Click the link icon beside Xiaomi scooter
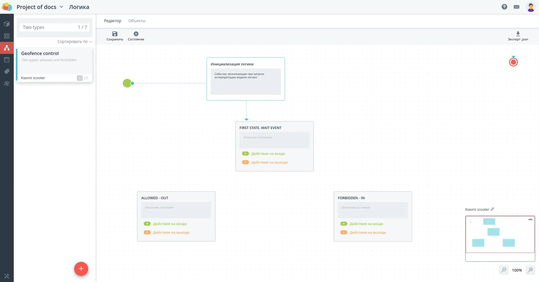 (x=492, y=209)
